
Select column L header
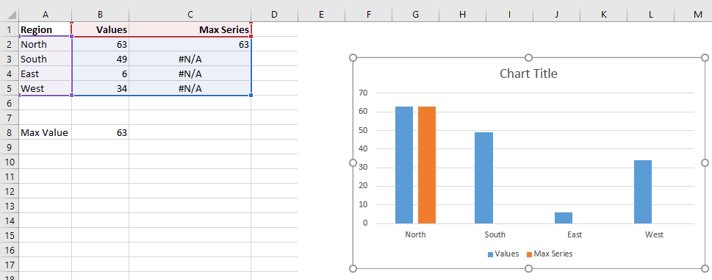pos(651,15)
